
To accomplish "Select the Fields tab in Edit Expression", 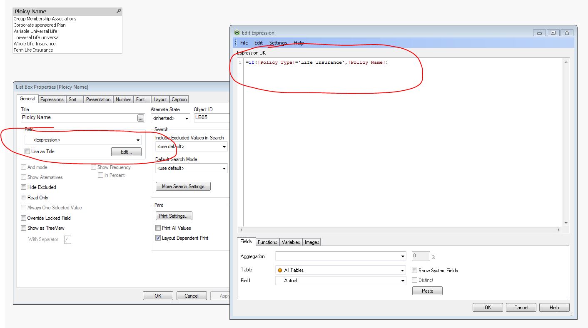I will click(246, 241).
